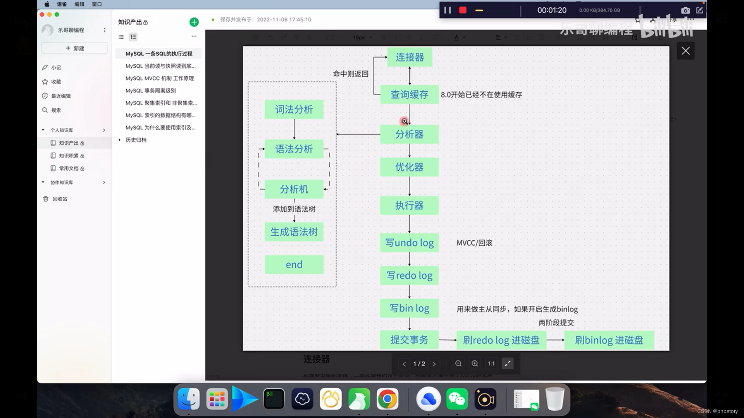
Task: Collapse the 个人知识库 section
Action: (x=43, y=130)
